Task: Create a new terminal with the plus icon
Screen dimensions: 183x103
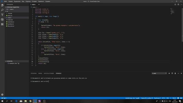Action: (169, 73)
